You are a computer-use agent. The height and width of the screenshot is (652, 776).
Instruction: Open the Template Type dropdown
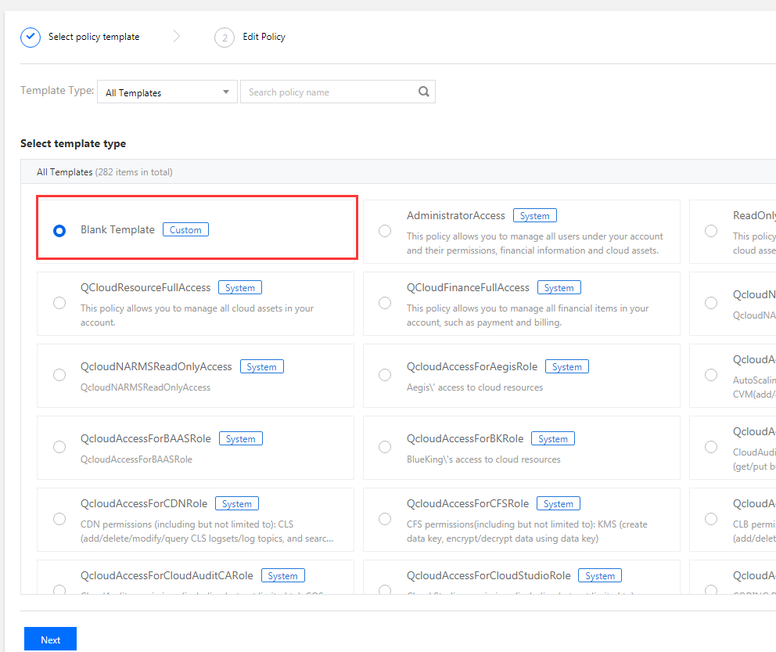[167, 92]
